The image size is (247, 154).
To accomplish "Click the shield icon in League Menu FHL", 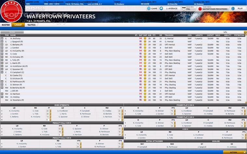I will click(184, 9).
